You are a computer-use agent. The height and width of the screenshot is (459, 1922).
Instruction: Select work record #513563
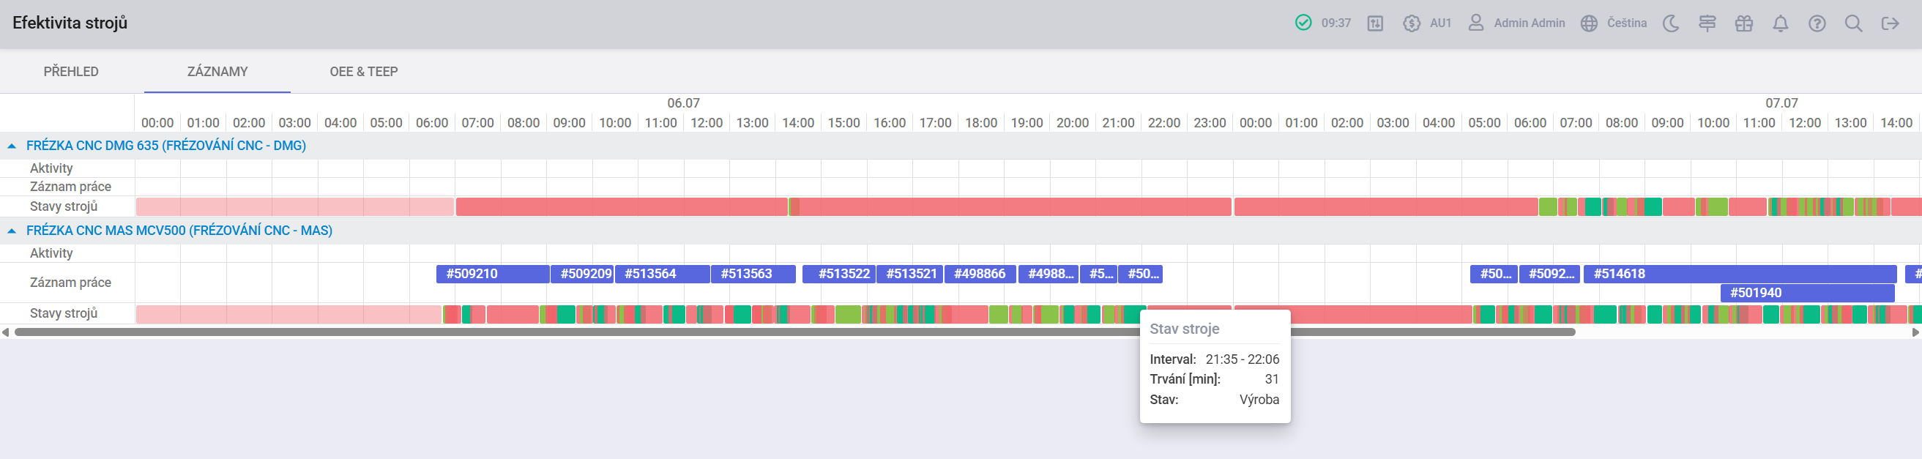(x=753, y=274)
